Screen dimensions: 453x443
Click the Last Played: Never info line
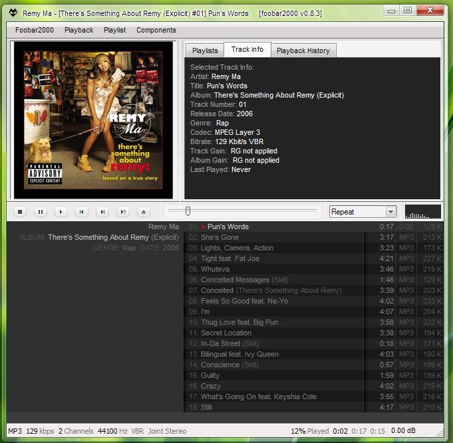pyautogui.click(x=220, y=169)
